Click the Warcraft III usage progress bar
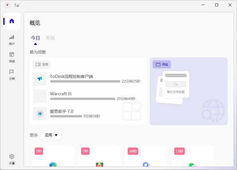 (x=83, y=99)
